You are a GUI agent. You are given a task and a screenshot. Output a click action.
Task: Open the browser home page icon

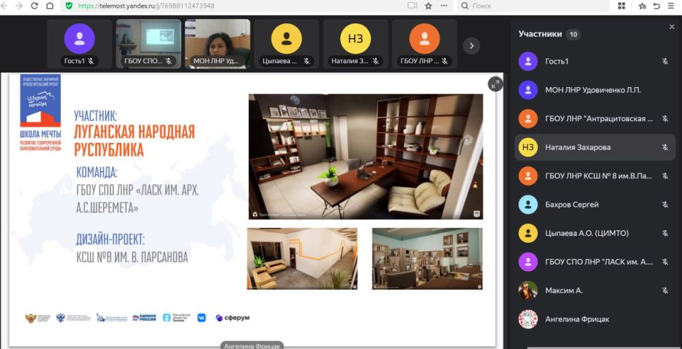[50, 6]
